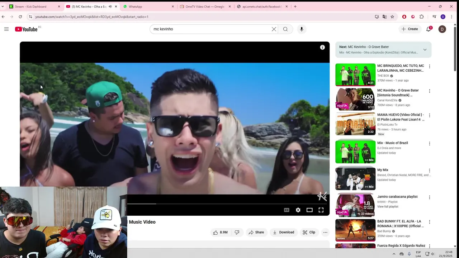459x258 pixels.
Task: Toggle the microphone tray icon
Action: (409, 254)
